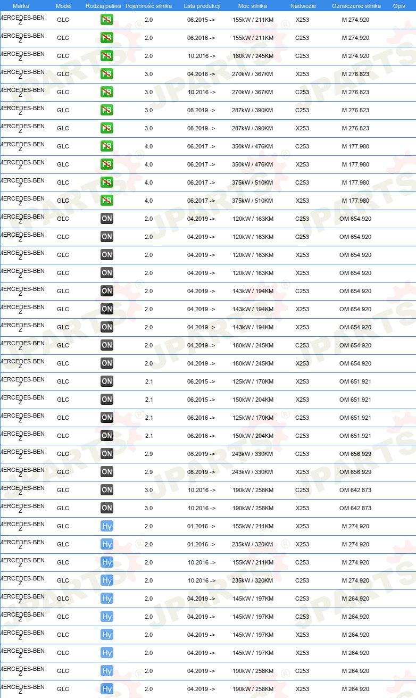Click the PB fuel icon in the 06.2016 211KM row
The width and height of the screenshot is (416, 698).
107,38
